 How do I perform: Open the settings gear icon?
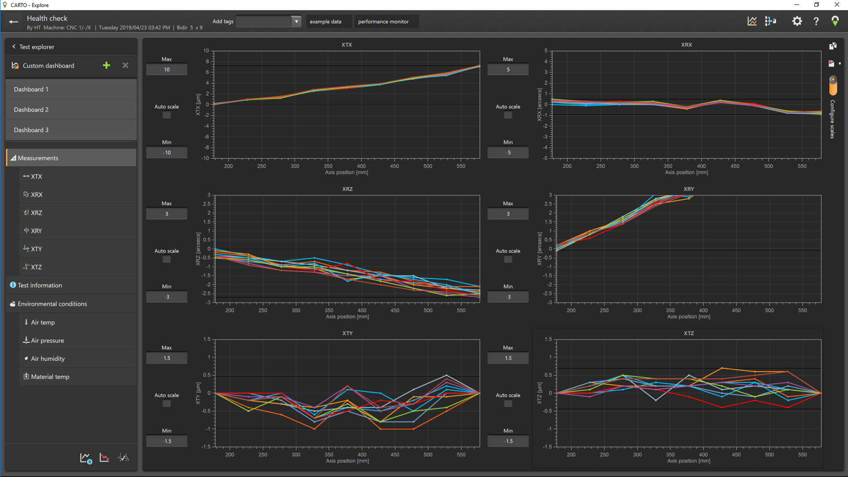[x=797, y=21]
